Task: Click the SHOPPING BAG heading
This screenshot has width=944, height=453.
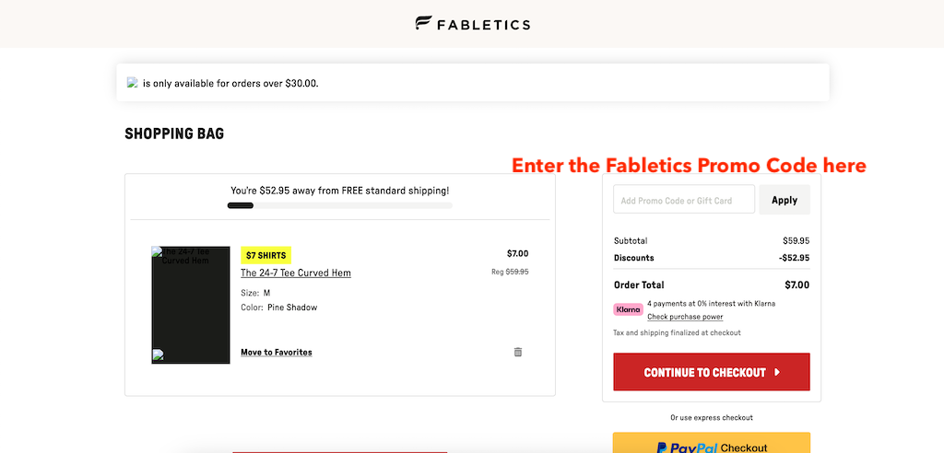Action: click(174, 134)
